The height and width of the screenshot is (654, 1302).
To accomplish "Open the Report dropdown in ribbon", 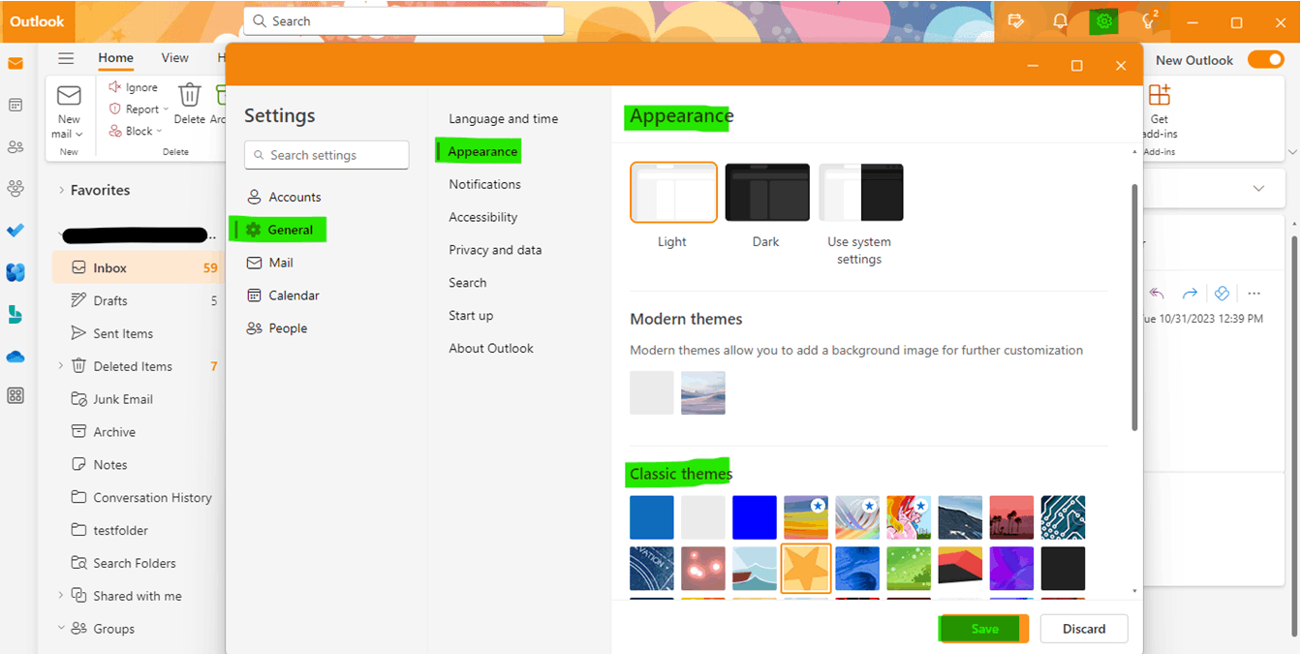I will 166,109.
